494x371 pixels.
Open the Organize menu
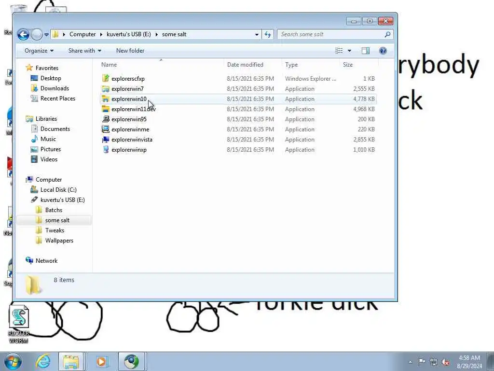(x=39, y=51)
